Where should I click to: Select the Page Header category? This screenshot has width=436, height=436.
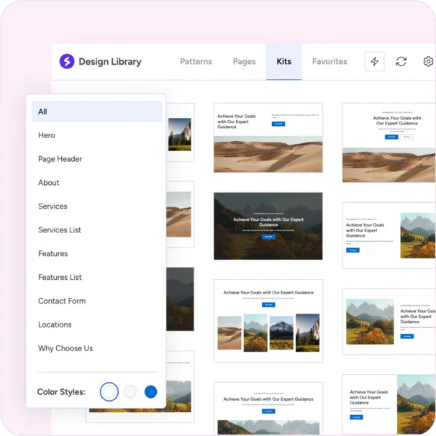pyautogui.click(x=60, y=159)
